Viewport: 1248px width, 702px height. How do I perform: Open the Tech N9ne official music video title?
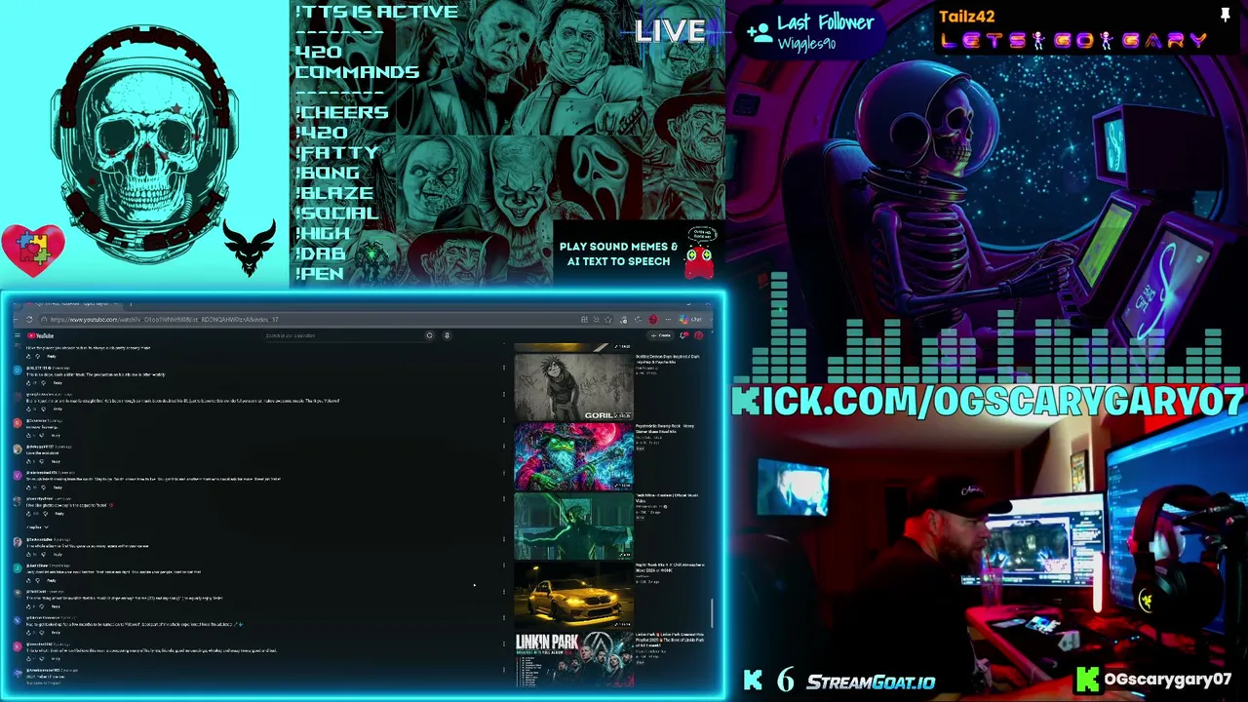tap(667, 498)
